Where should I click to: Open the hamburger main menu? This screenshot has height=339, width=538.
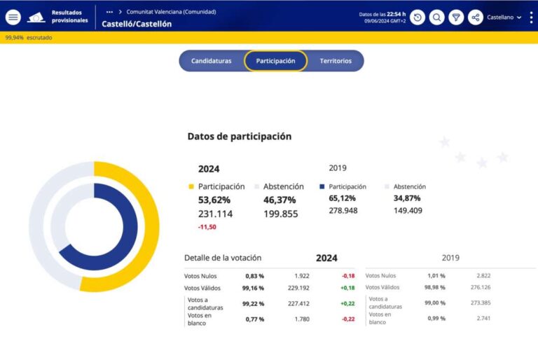point(13,18)
